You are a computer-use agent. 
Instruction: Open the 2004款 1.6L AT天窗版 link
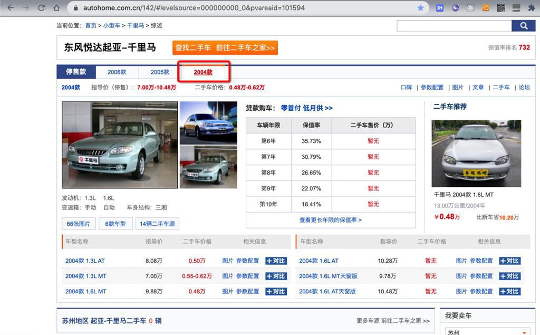327,291
